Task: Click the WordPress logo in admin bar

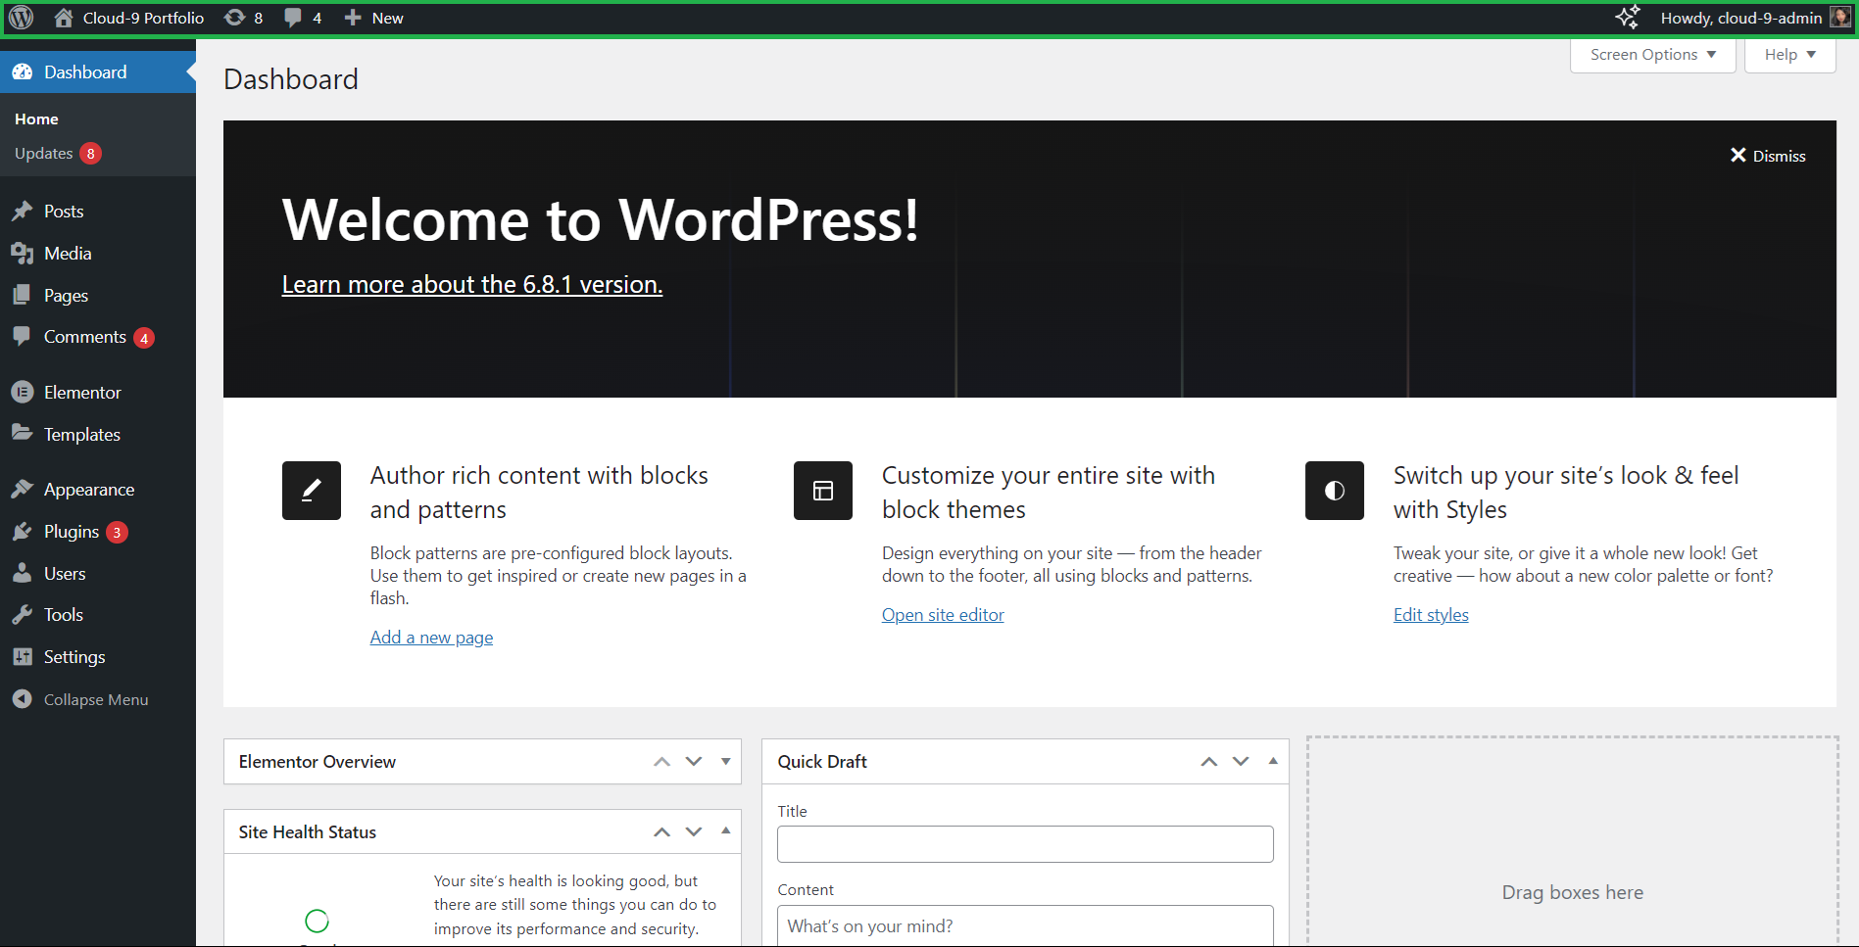Action: (x=22, y=18)
